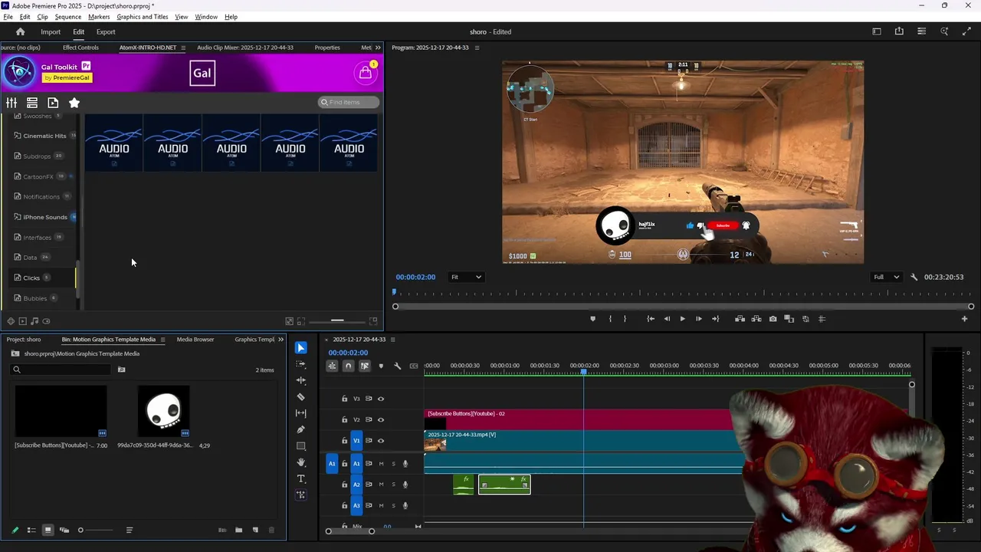This screenshot has height=552, width=981.
Task: Select the Type tool
Action: [300, 478]
